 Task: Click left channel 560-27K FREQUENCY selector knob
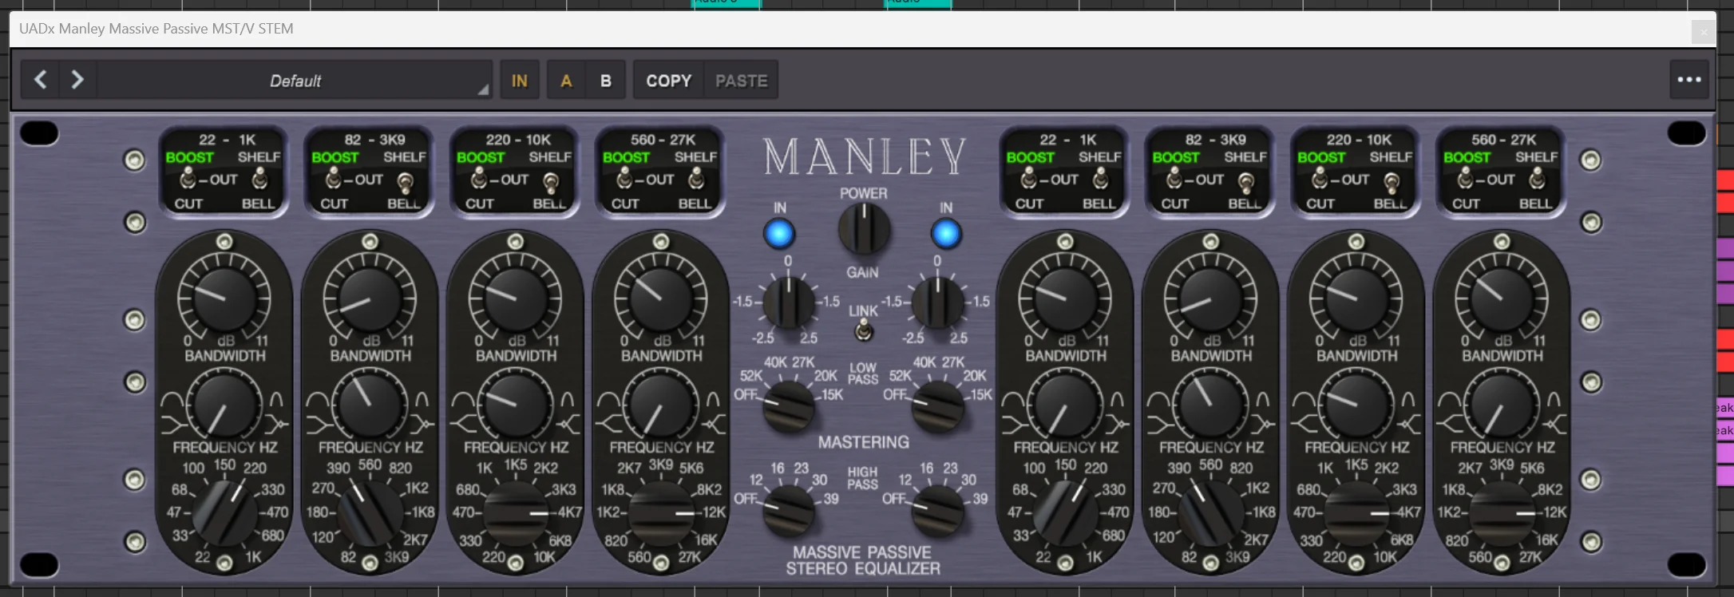pyautogui.click(x=660, y=513)
